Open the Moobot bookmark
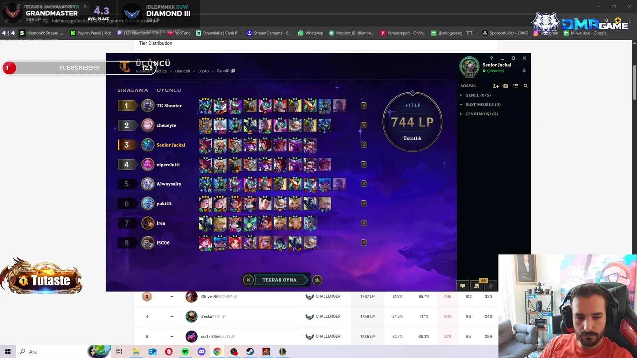 click(351, 33)
